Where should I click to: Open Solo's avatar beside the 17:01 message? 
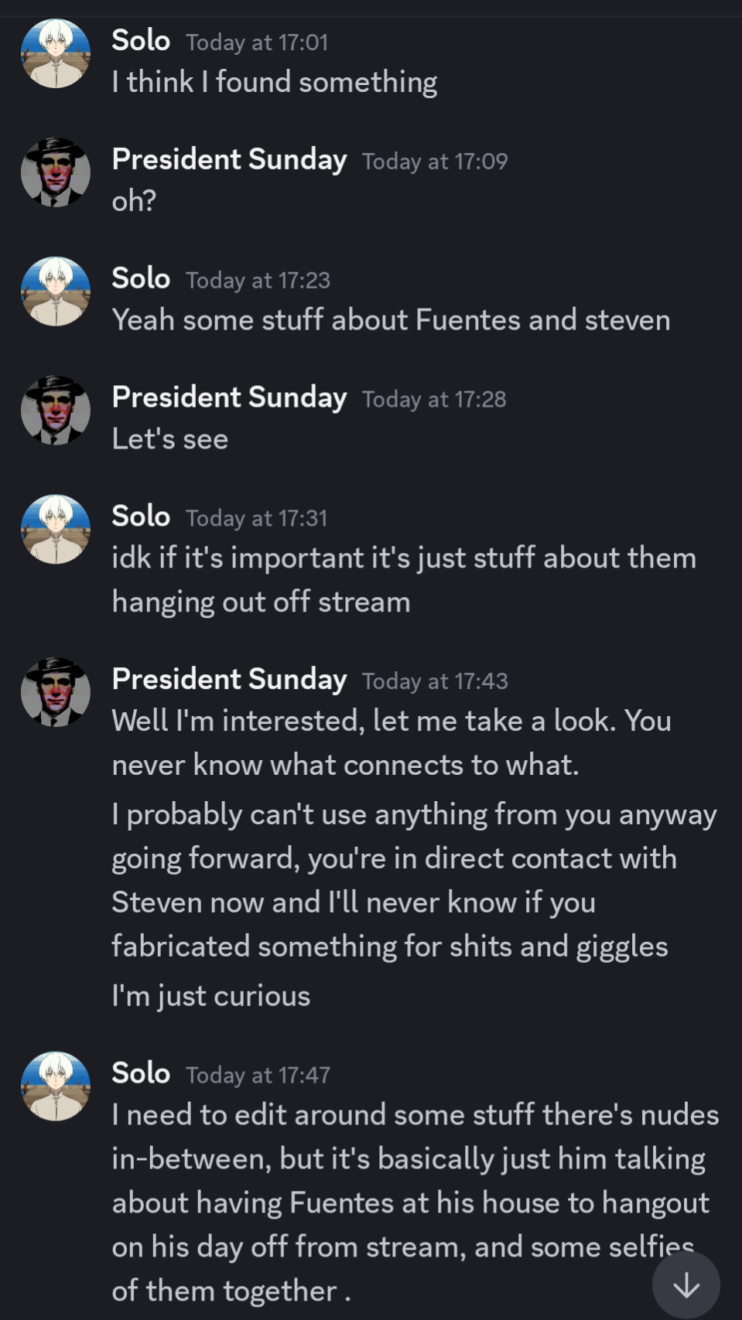click(56, 53)
